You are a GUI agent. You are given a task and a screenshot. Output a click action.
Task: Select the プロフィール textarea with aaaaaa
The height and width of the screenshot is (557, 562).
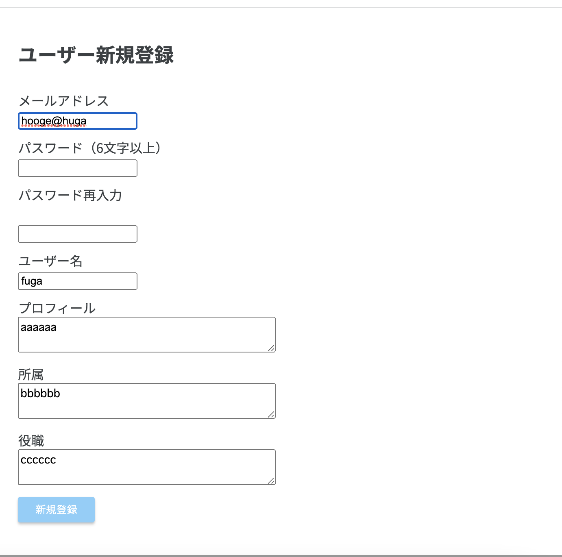click(x=146, y=334)
